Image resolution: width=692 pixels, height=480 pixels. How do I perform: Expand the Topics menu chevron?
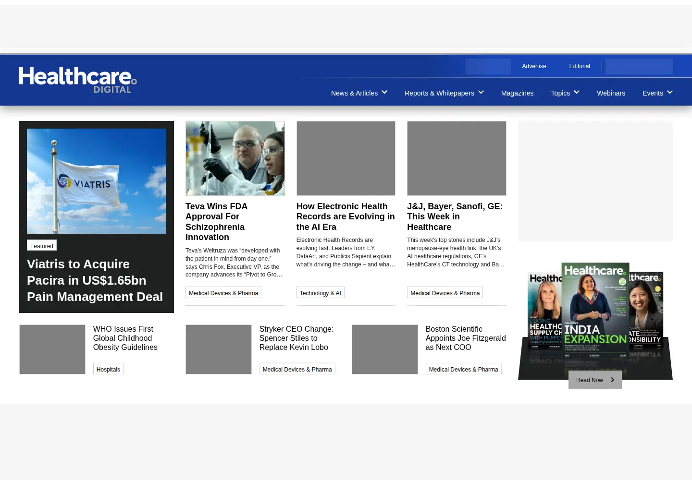(x=577, y=92)
